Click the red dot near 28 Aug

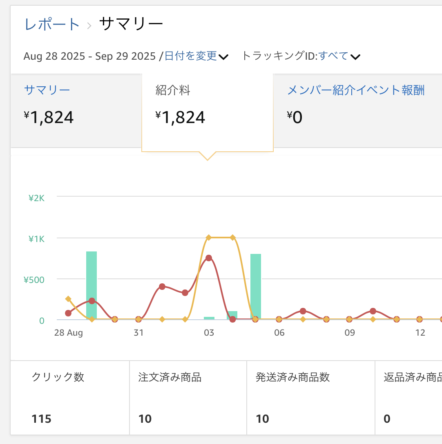68,313
